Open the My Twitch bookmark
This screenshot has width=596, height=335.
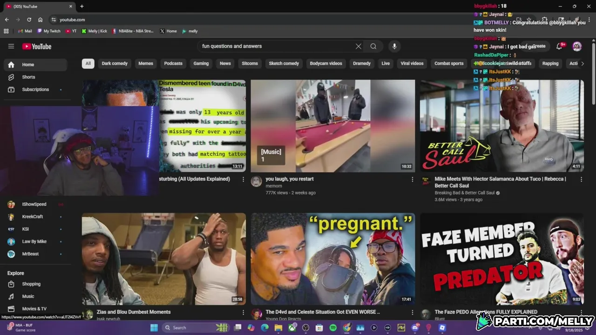click(49, 31)
